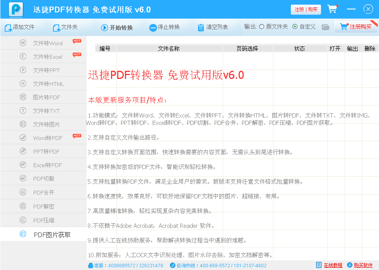Click the 添加文件 add file icon
The image size is (379, 270).
click(8, 28)
